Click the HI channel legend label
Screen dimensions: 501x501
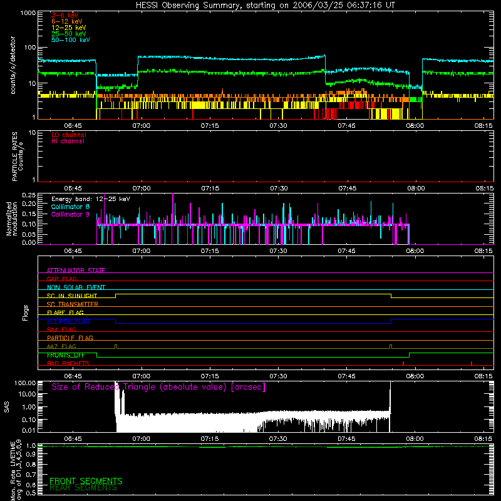(x=68, y=141)
